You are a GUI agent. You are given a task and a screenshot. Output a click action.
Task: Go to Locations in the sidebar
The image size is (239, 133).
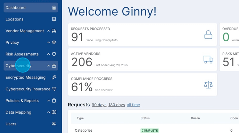(x=31, y=19)
